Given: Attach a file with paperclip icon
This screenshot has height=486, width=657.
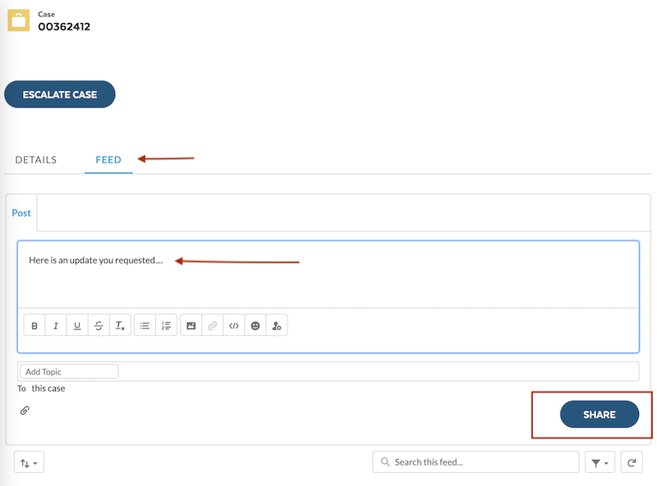Looking at the screenshot, I should [25, 410].
